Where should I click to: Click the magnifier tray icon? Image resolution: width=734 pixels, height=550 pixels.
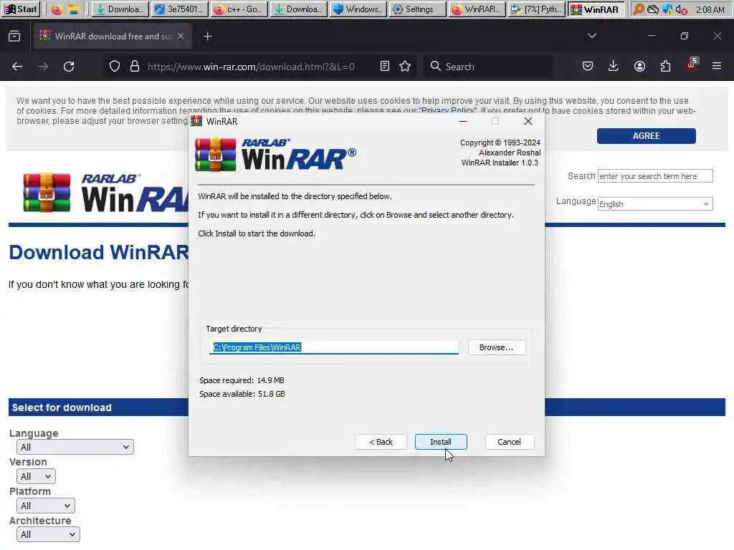pos(638,9)
